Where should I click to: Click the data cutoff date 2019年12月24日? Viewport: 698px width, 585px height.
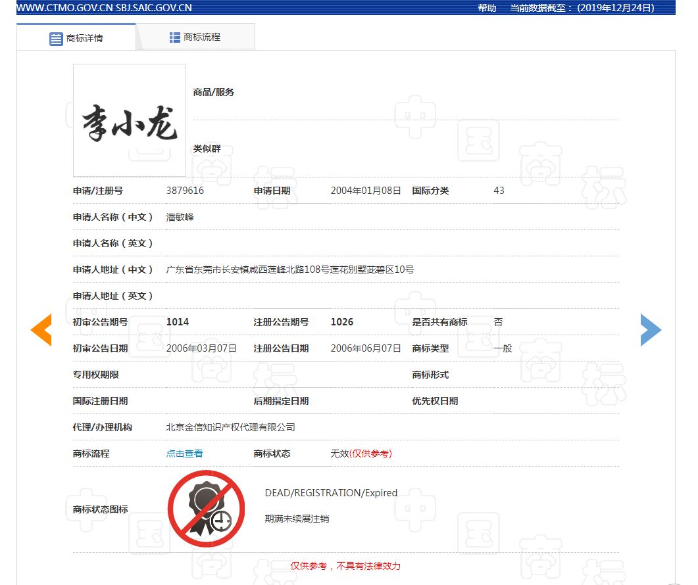(x=616, y=8)
